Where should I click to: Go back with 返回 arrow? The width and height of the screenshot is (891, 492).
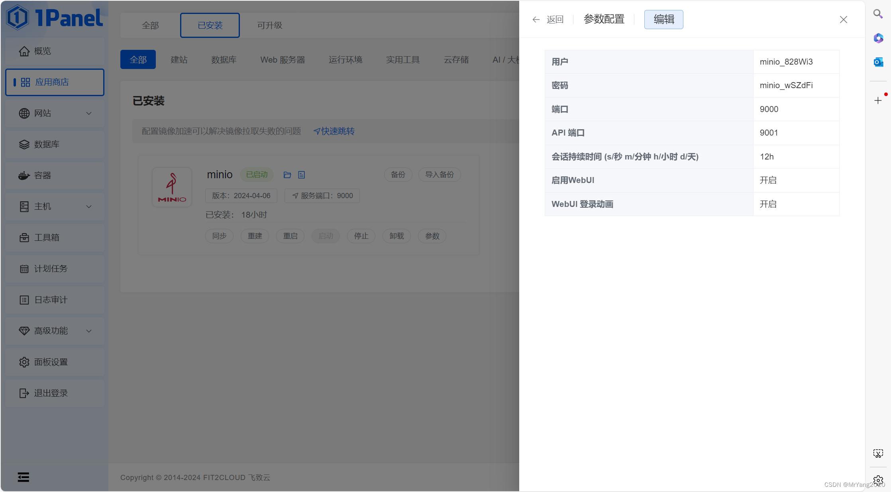[x=548, y=20]
